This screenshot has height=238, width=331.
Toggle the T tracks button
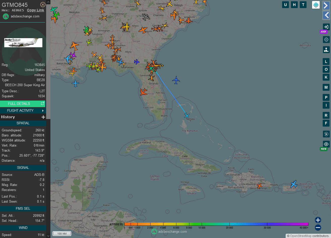pos(303,5)
